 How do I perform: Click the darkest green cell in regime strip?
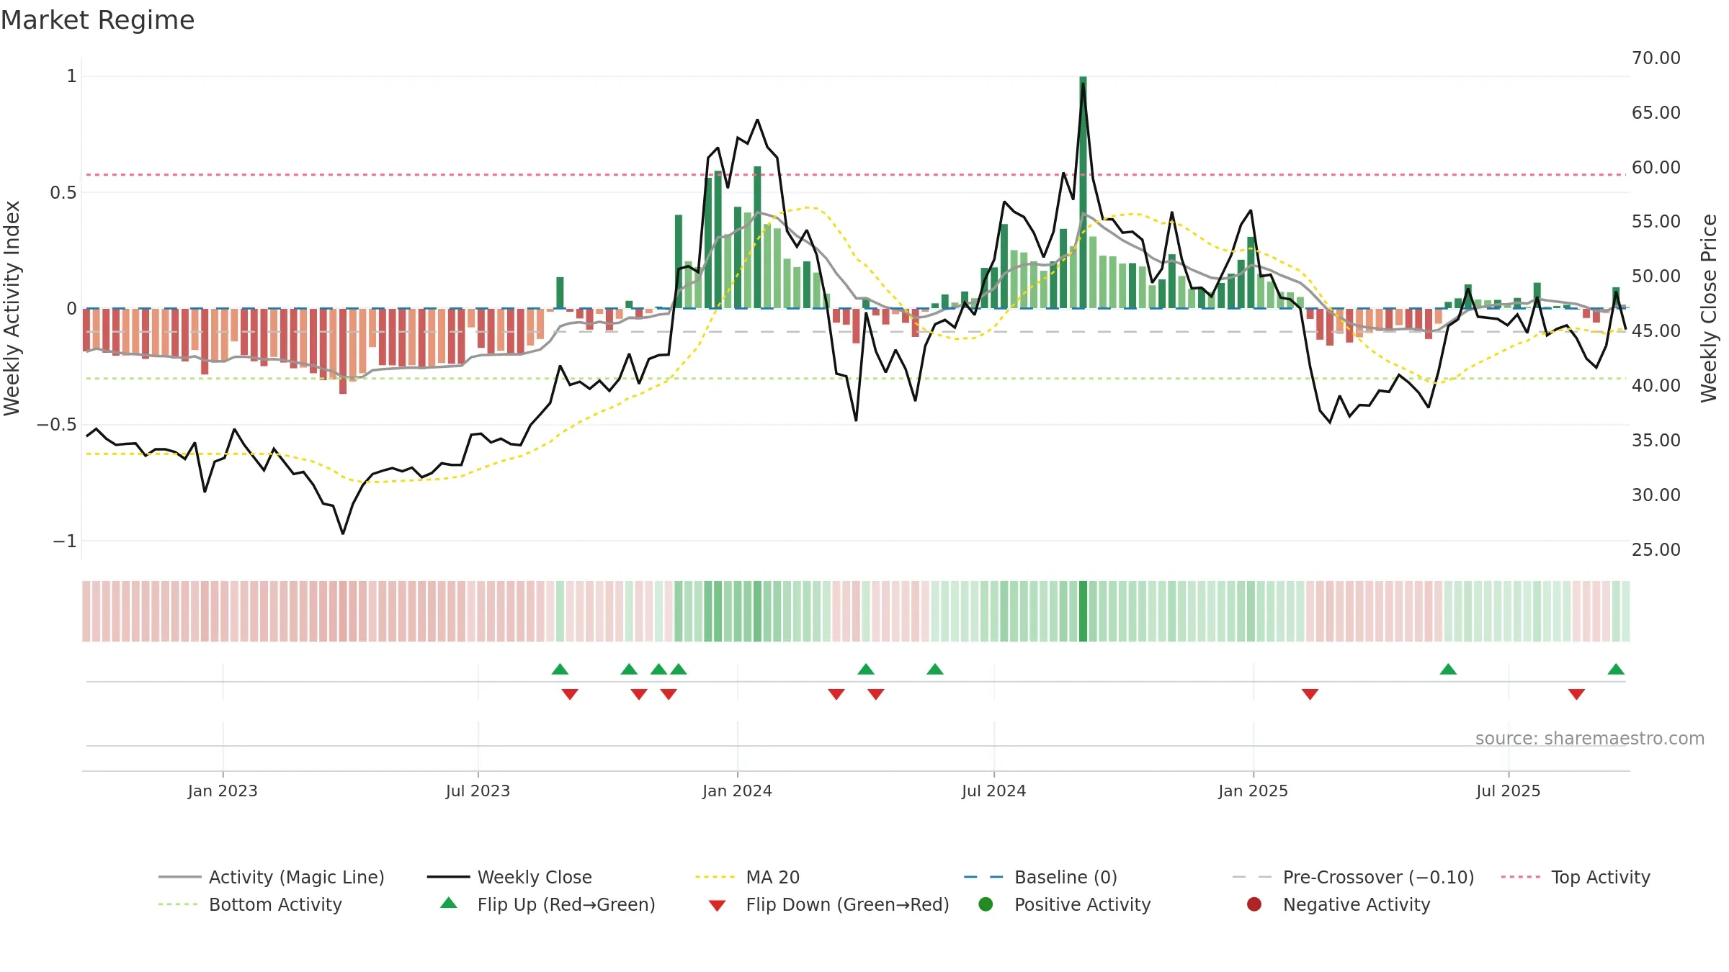[1083, 611]
